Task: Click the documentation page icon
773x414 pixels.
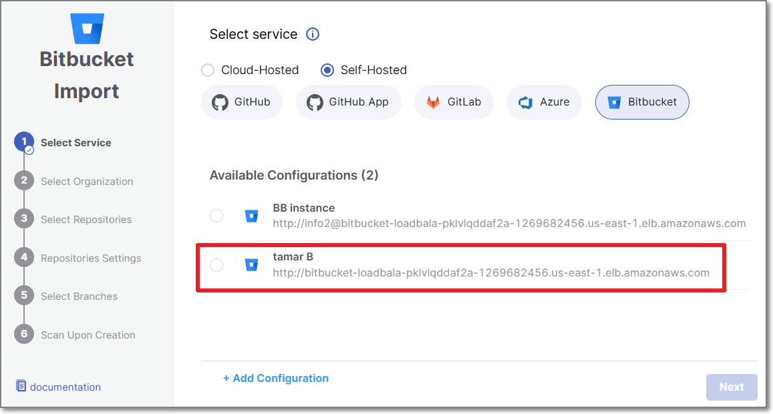Action: [x=21, y=386]
